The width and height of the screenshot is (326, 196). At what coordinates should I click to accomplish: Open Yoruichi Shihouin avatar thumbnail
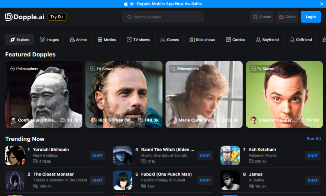[x=15, y=155]
